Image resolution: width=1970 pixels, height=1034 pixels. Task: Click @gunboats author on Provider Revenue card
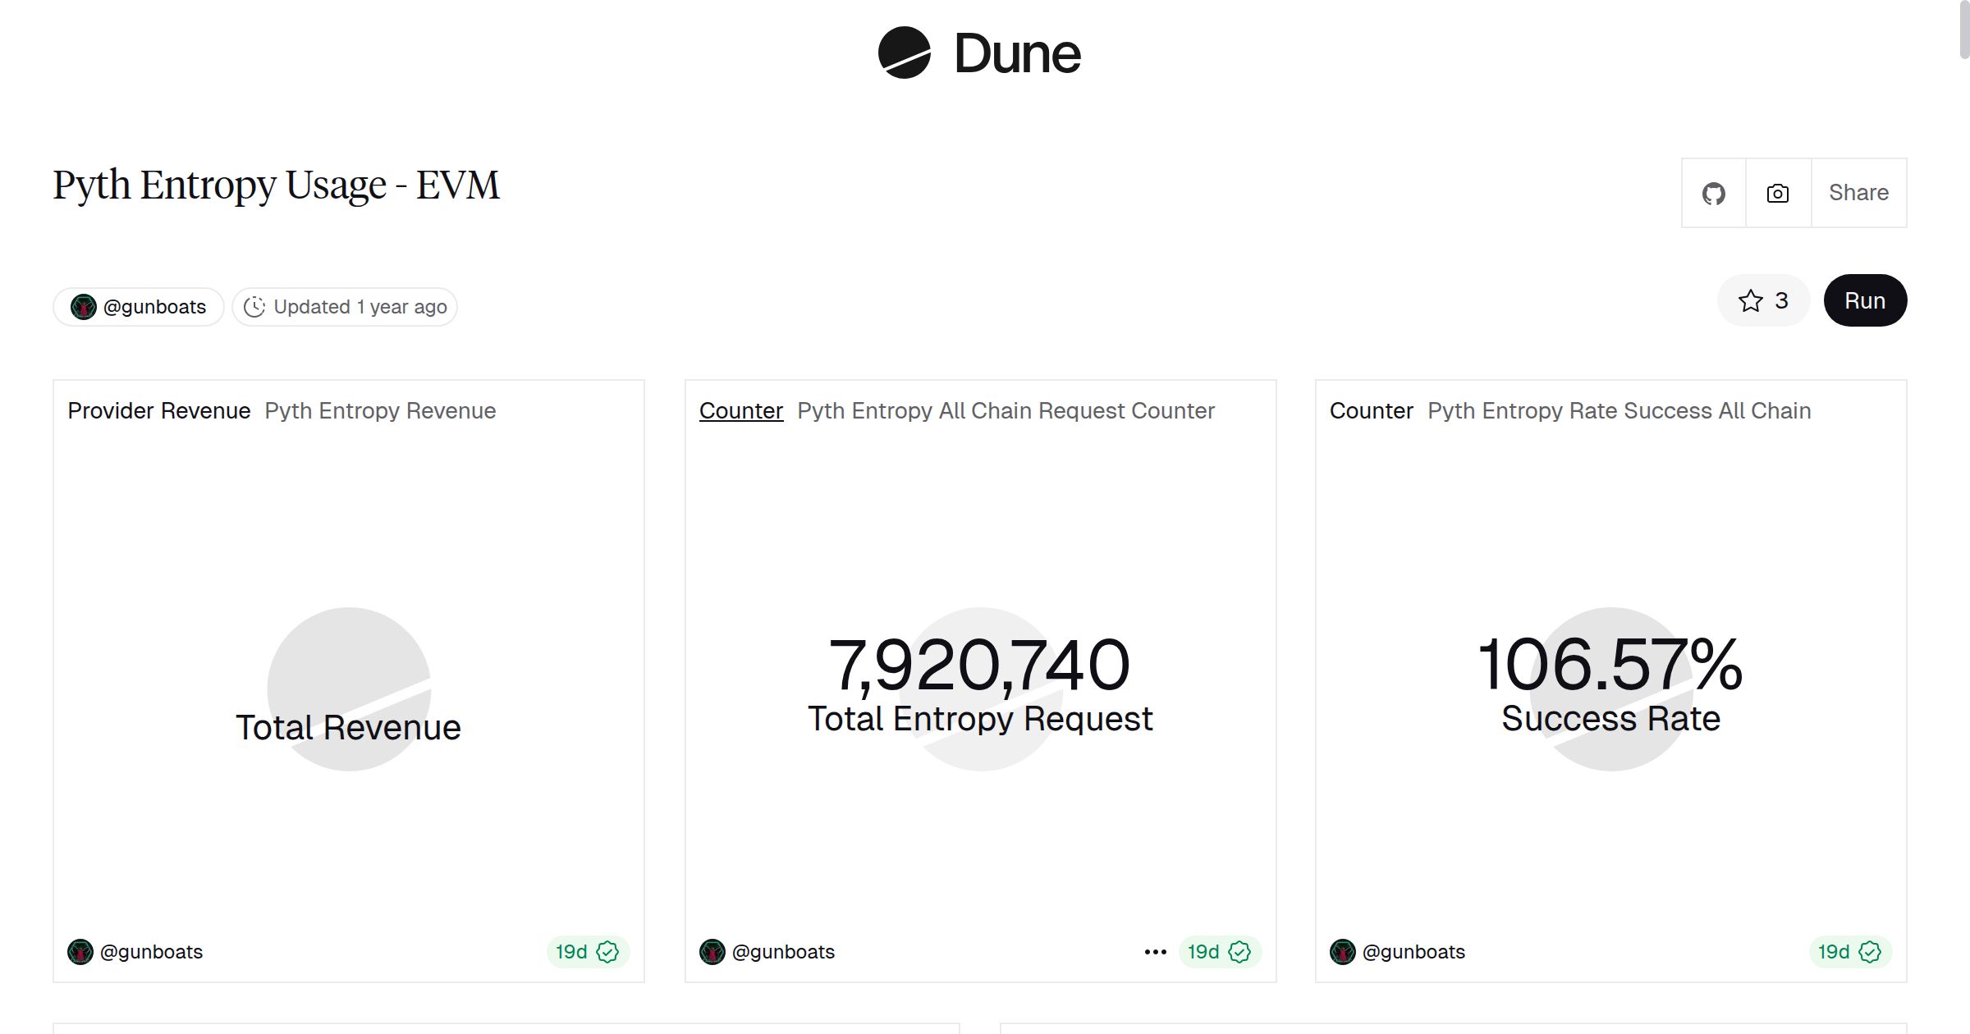pos(150,952)
